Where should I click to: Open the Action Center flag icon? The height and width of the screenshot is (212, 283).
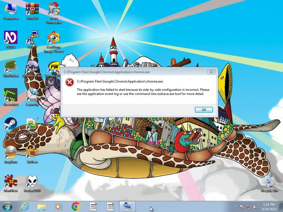[242, 207]
